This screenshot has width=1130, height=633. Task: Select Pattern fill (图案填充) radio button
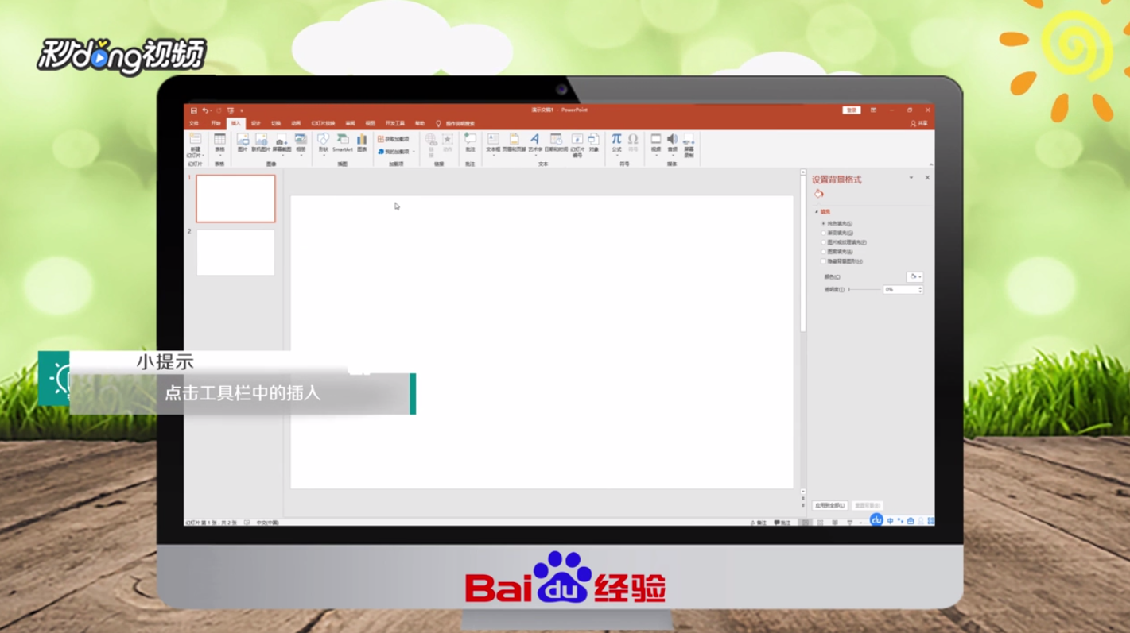point(823,252)
